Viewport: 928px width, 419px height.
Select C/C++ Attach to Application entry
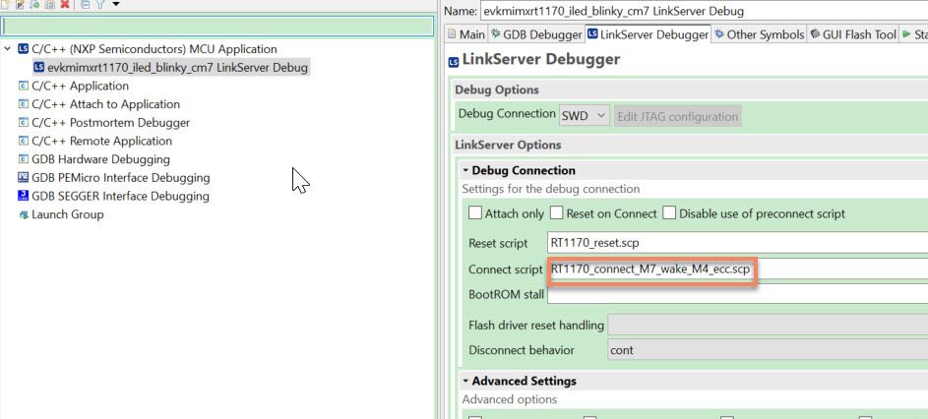105,104
